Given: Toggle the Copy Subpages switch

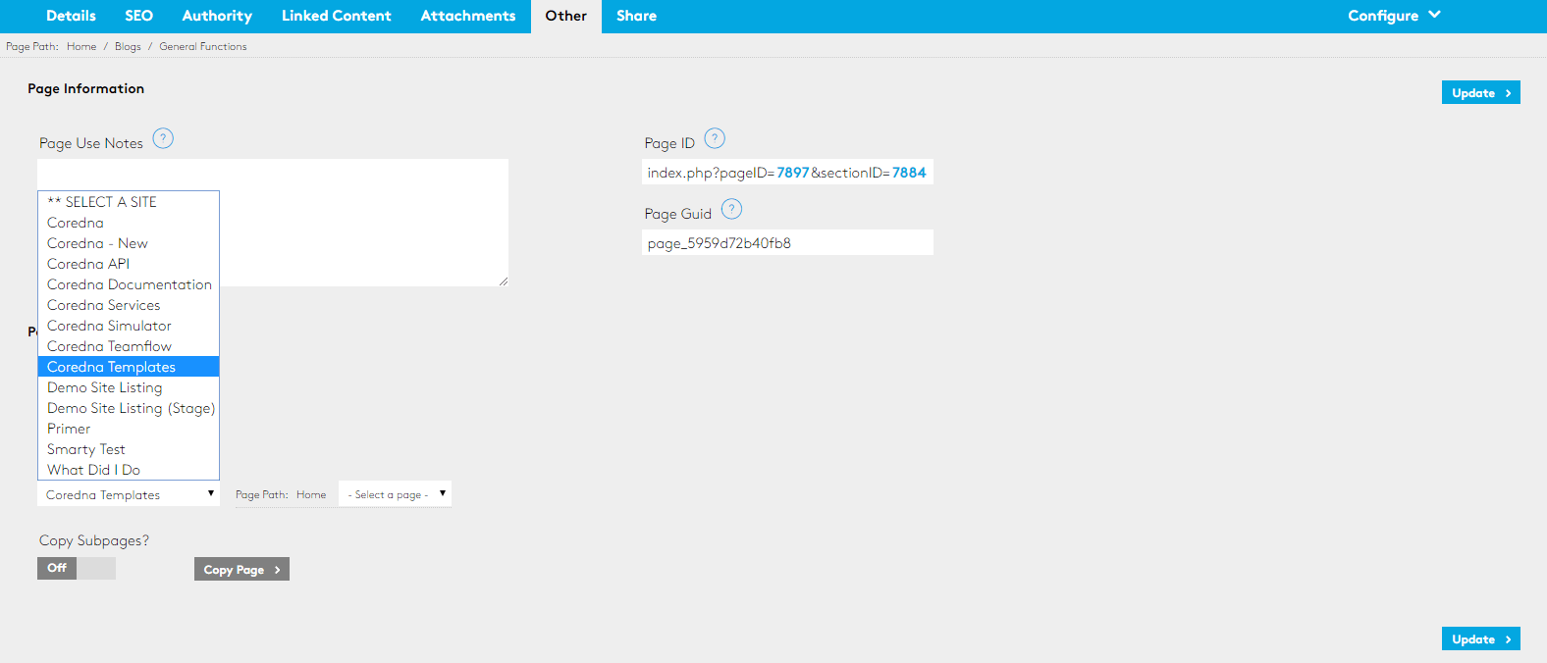Looking at the screenshot, I should tap(77, 568).
